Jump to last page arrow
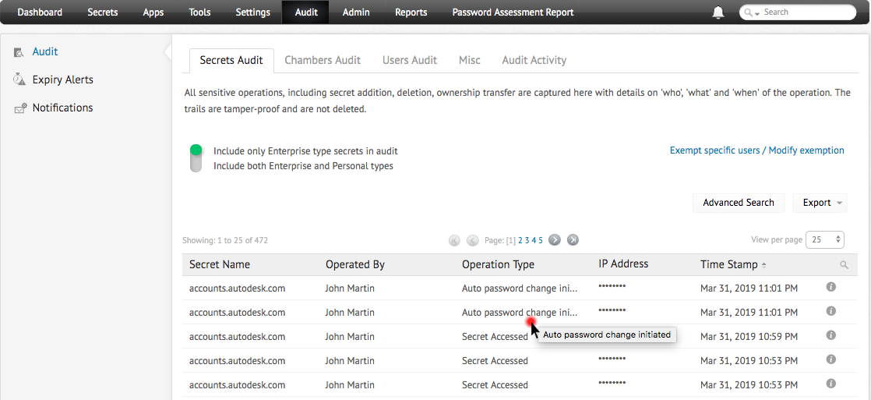 [573, 240]
